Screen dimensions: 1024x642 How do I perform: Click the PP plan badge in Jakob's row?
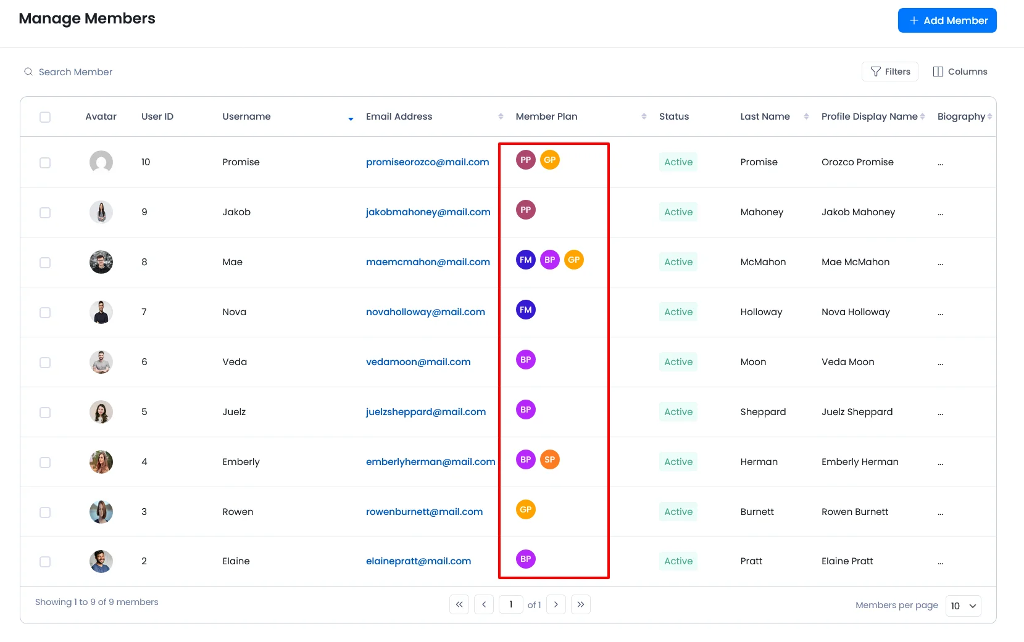[x=525, y=210]
